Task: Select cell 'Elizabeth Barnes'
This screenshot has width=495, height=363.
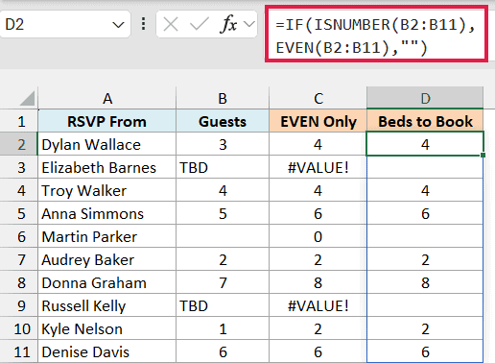Action: (107, 167)
